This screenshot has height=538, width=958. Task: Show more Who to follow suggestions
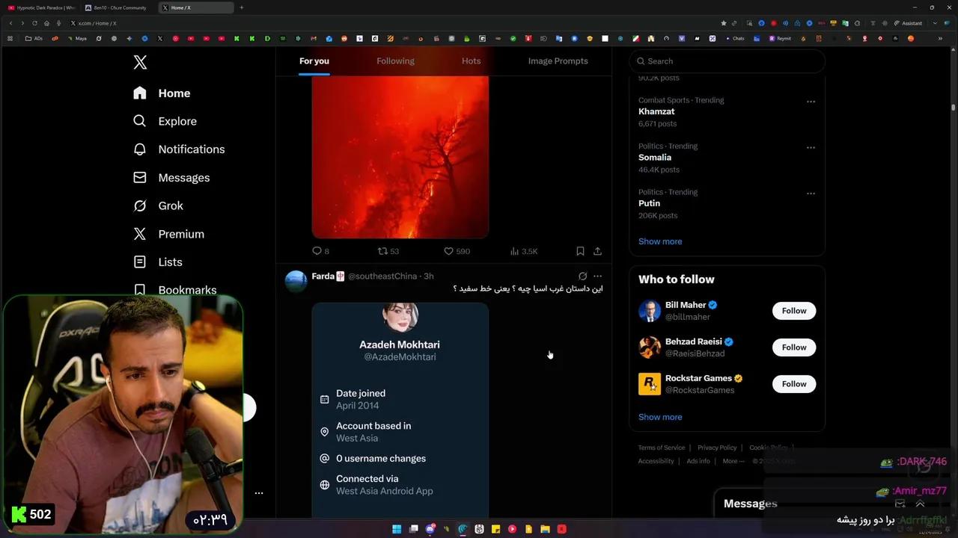(x=660, y=416)
